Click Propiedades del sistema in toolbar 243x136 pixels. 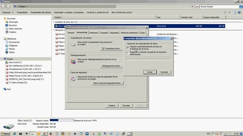[41, 12]
